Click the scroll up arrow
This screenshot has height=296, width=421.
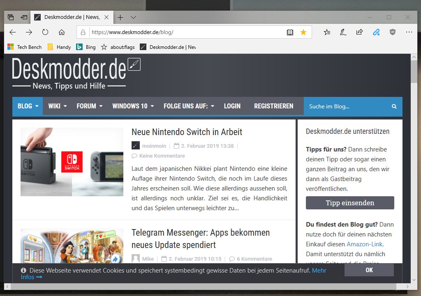[x=414, y=57]
